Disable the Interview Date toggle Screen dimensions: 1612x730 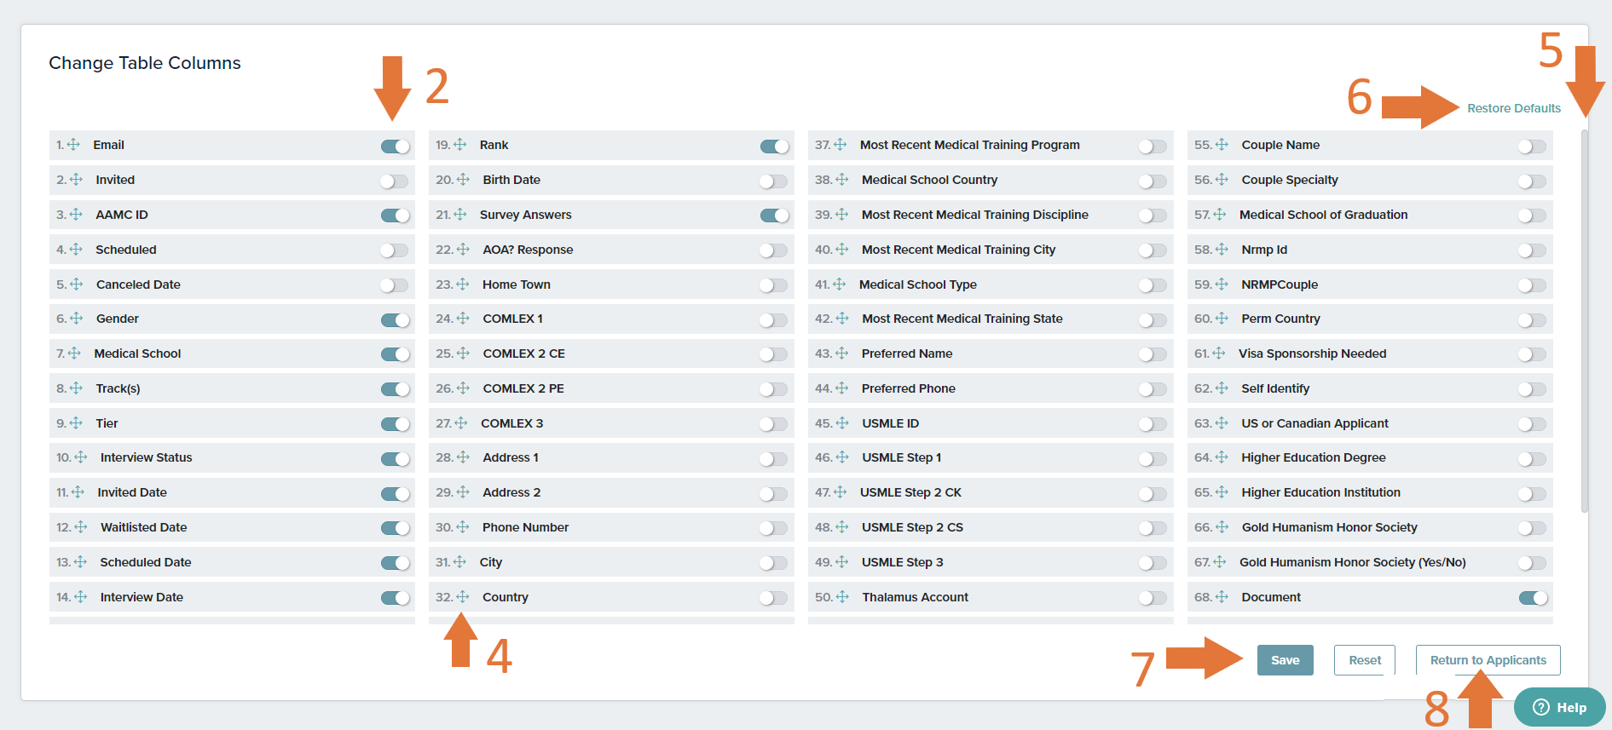pos(396,598)
